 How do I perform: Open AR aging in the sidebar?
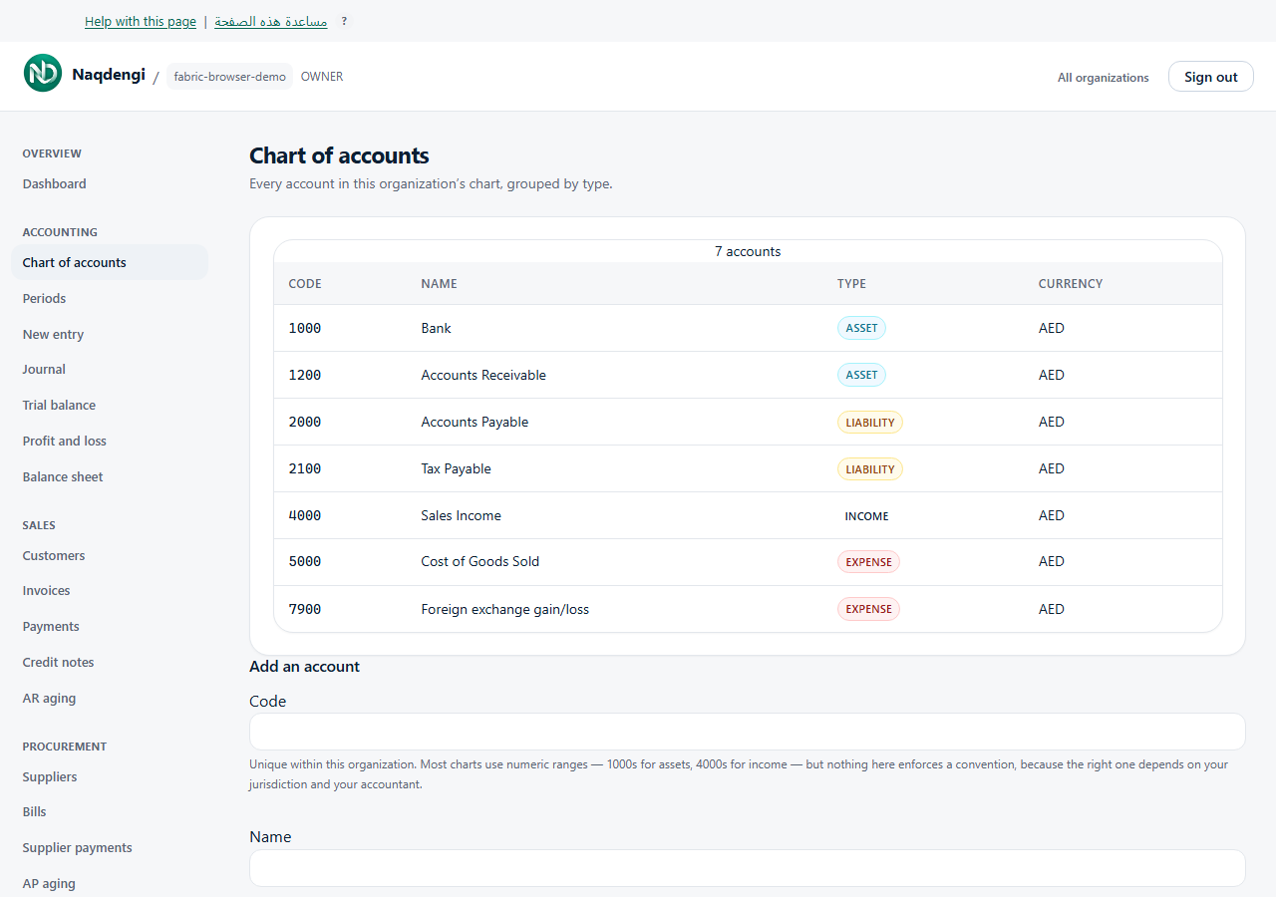point(50,698)
